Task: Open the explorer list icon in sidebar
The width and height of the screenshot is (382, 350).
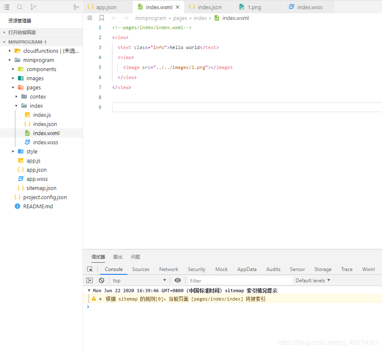Action: point(7,7)
